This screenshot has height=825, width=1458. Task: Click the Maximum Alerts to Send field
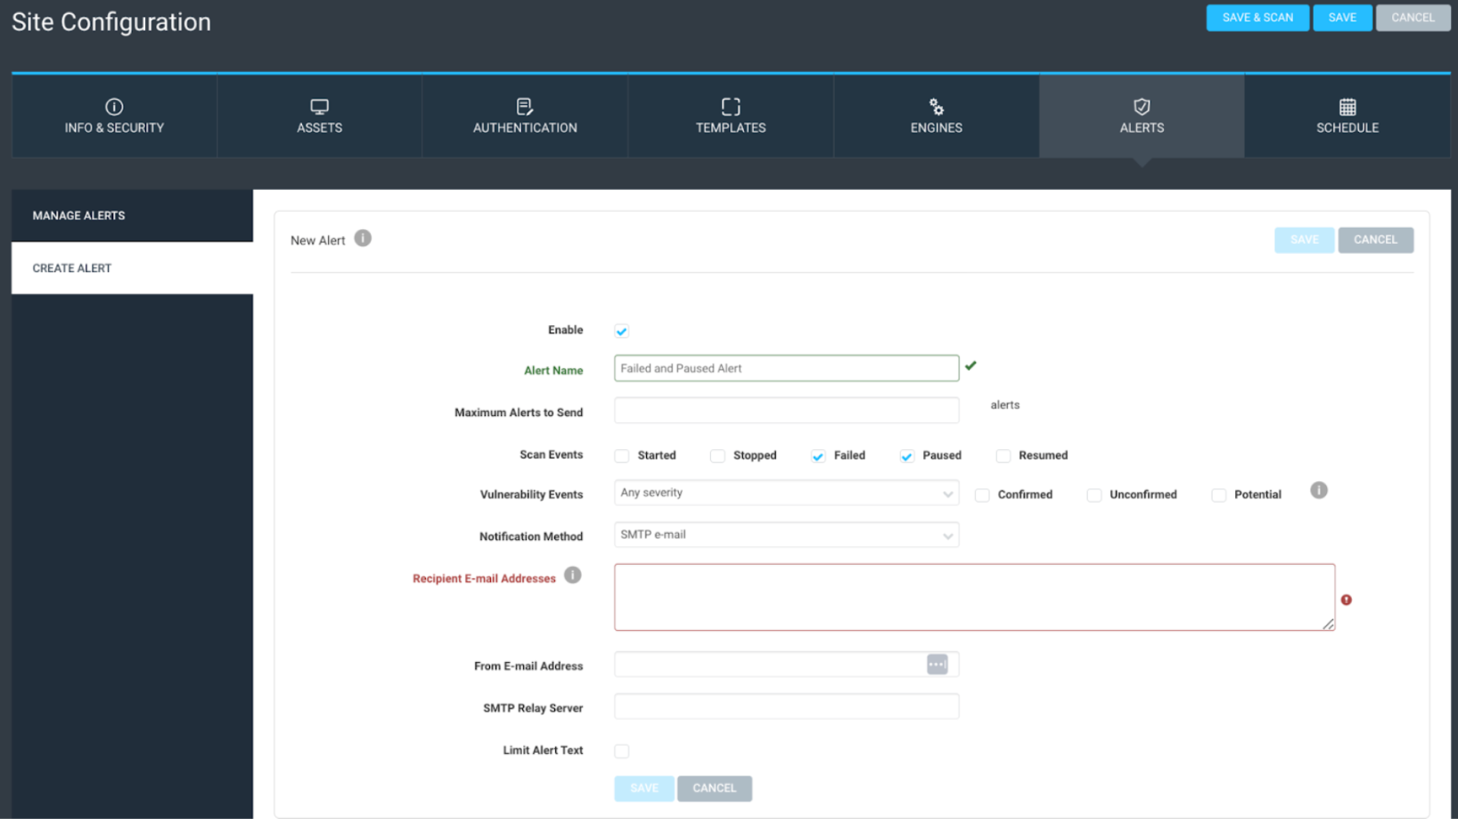(x=786, y=411)
